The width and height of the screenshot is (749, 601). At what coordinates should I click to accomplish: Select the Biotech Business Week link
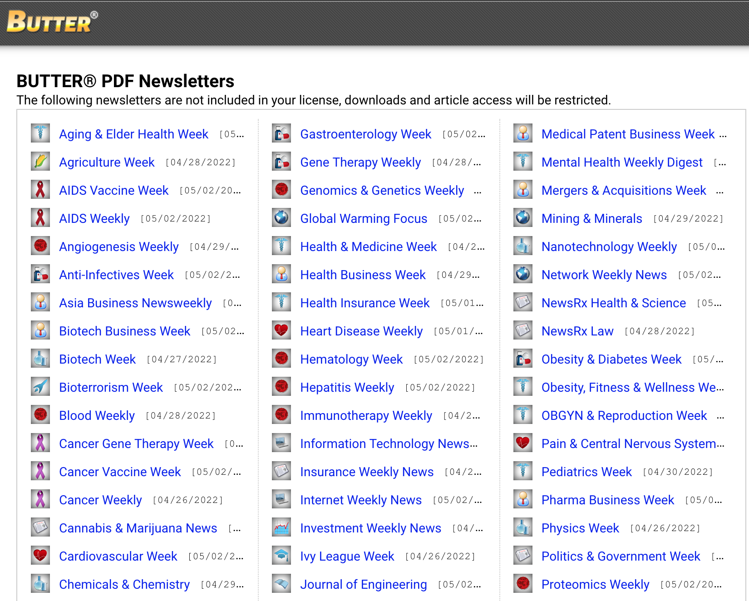point(124,331)
